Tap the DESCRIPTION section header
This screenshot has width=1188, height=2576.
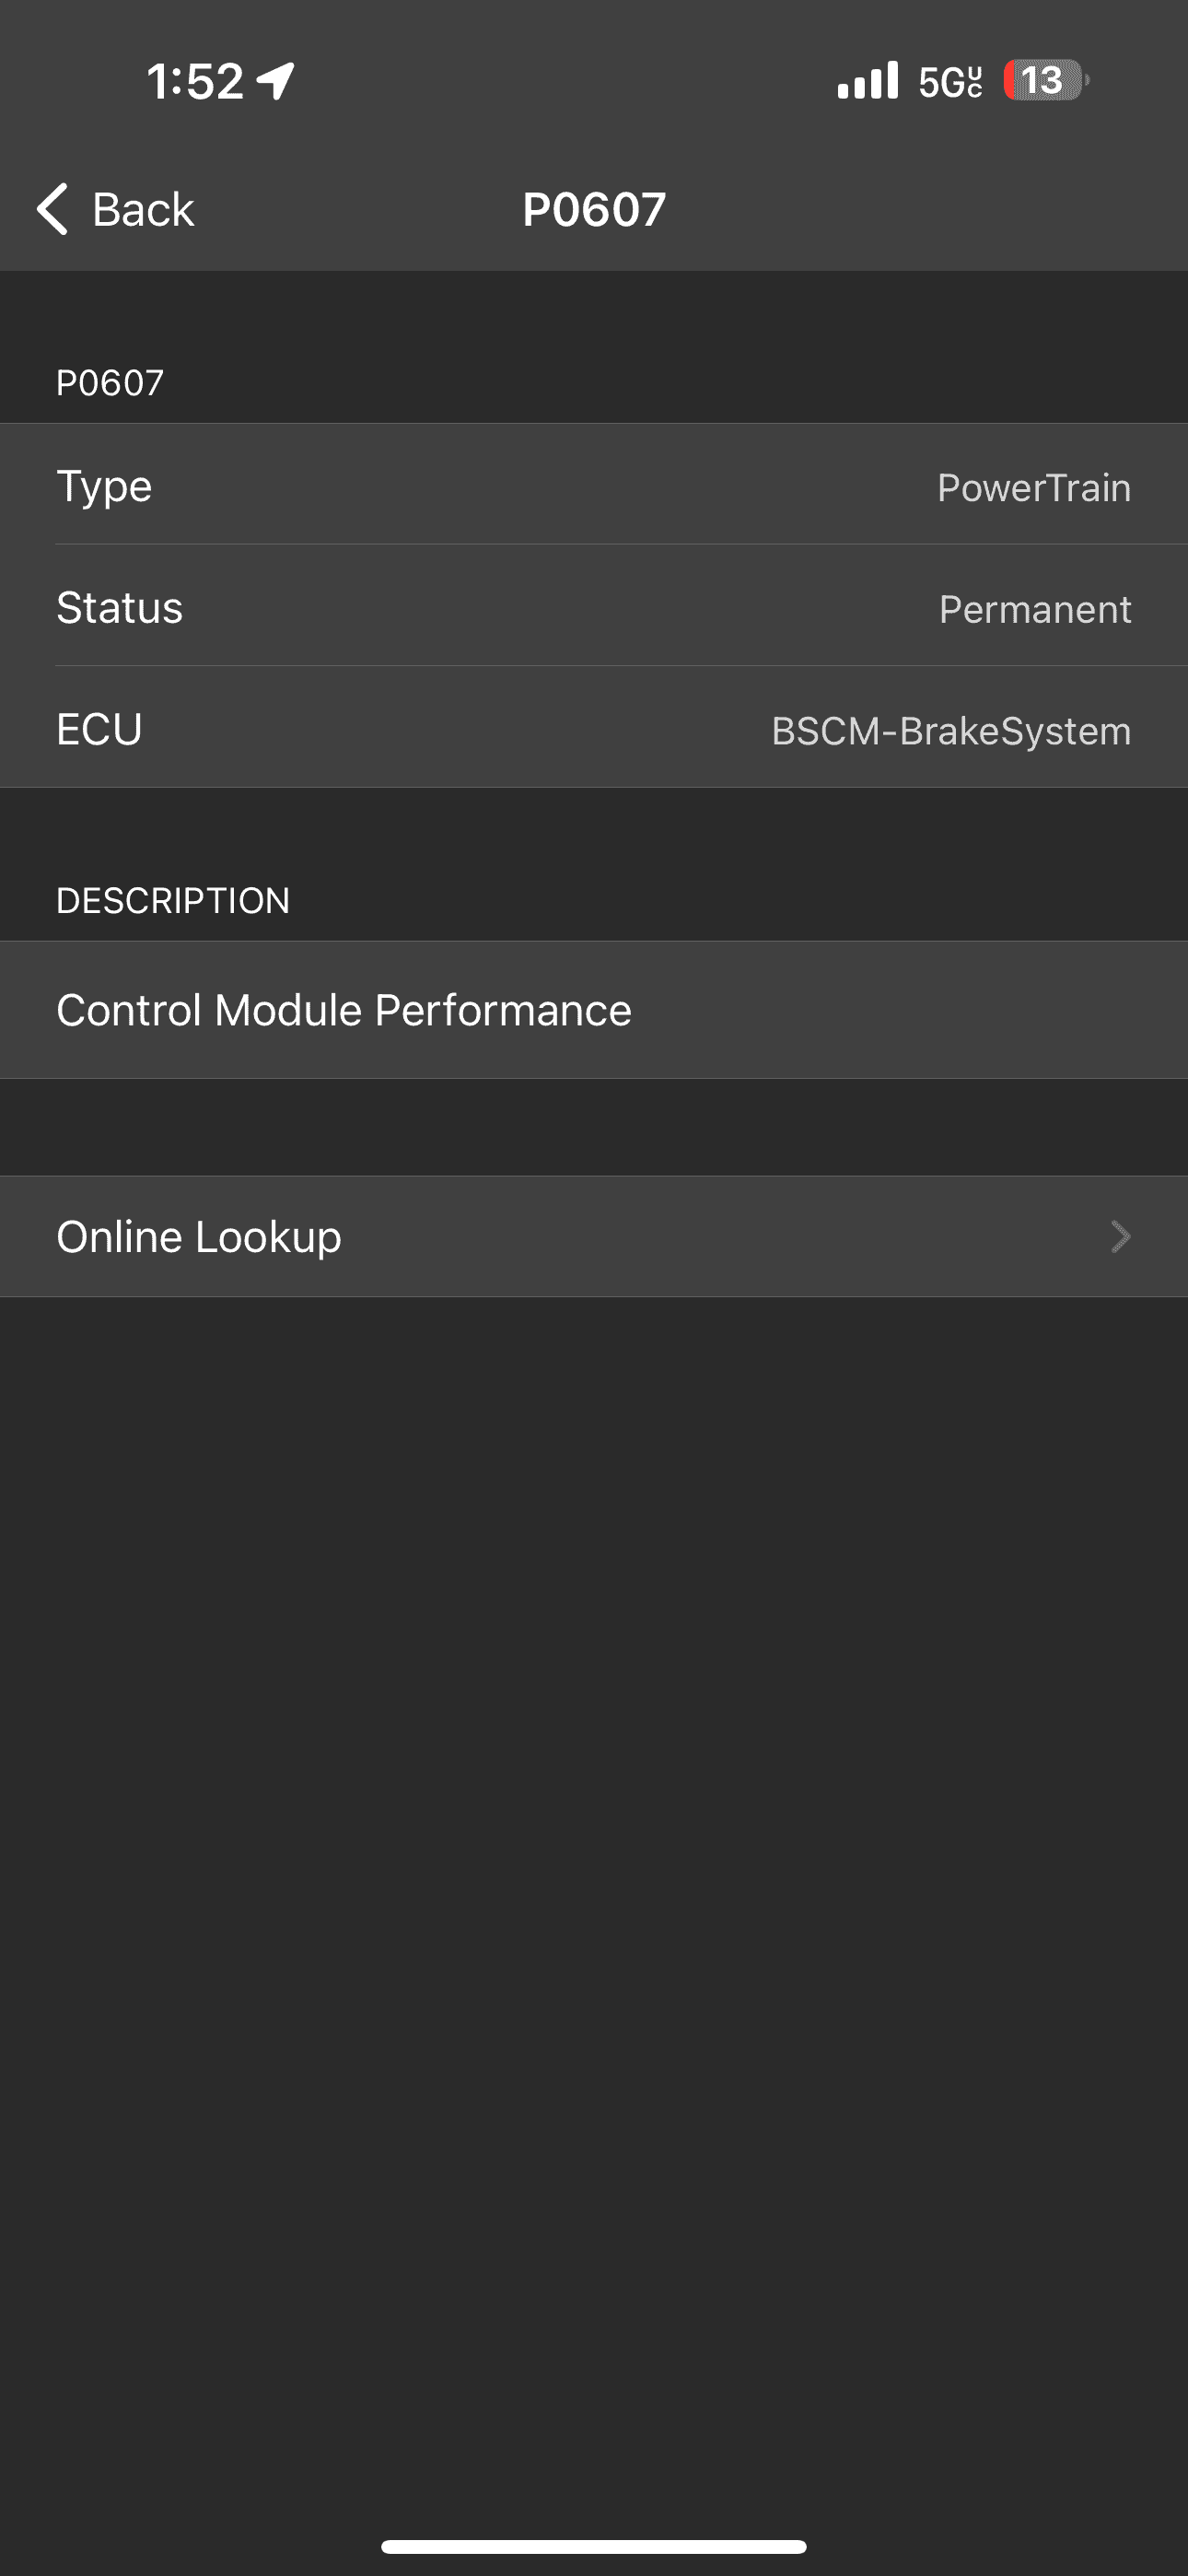(x=173, y=900)
